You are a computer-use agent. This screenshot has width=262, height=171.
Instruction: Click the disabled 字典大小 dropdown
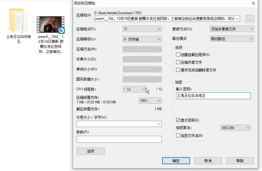[142, 59]
